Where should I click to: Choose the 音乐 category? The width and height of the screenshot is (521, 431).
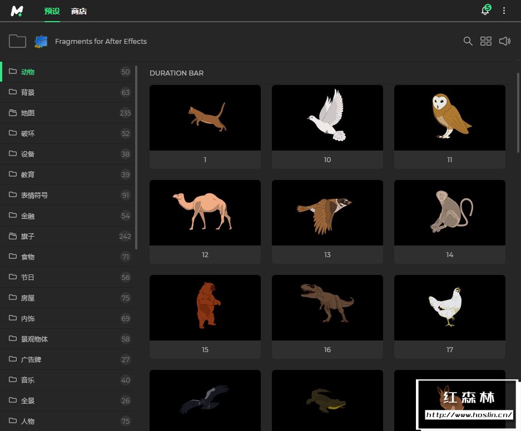coord(28,380)
